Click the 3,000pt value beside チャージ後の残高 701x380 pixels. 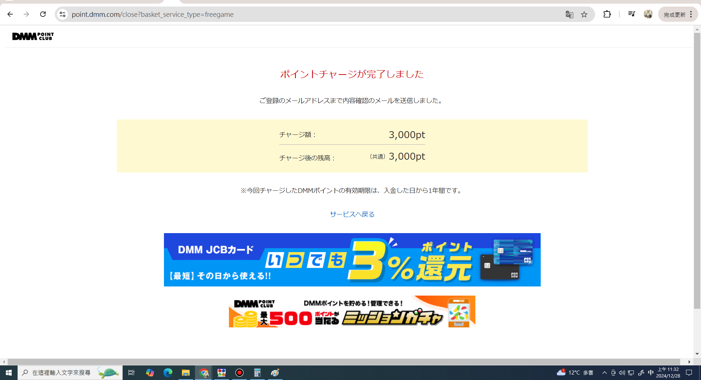click(407, 156)
